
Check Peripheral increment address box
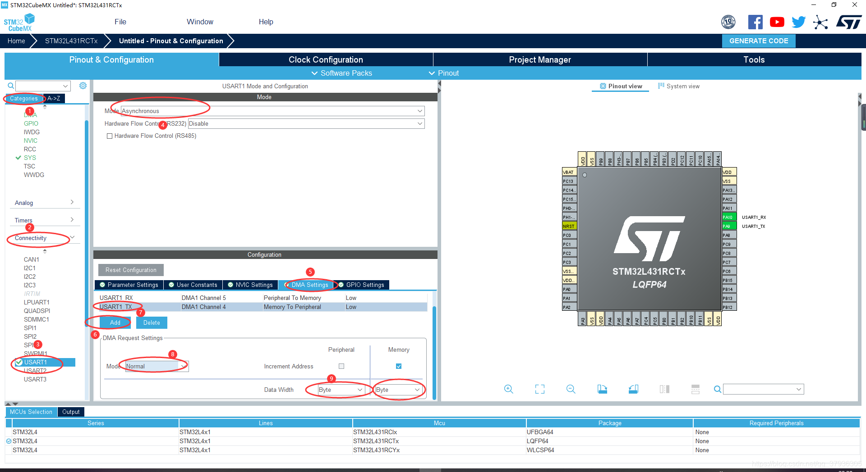(341, 366)
